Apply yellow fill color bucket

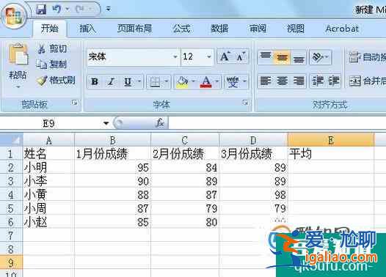click(x=182, y=81)
